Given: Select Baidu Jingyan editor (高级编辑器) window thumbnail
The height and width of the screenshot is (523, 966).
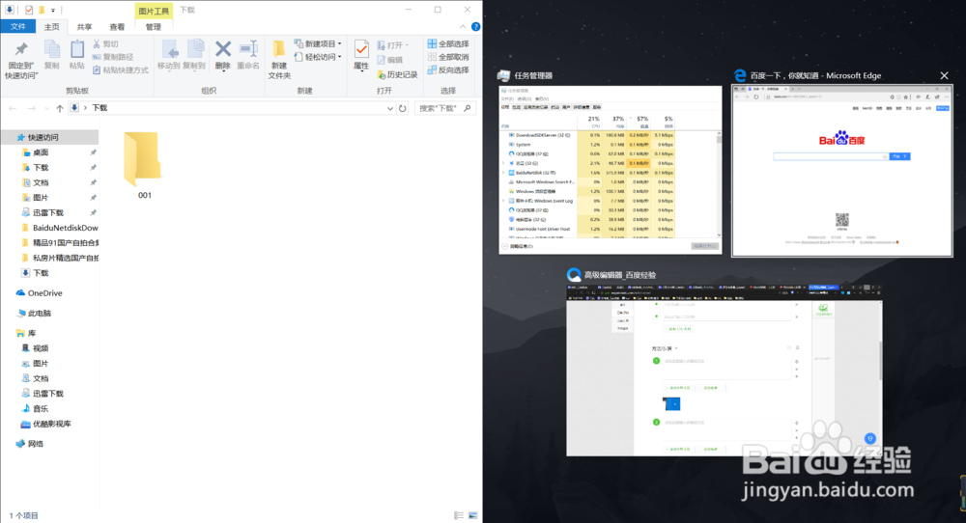Looking at the screenshot, I should tap(724, 370).
